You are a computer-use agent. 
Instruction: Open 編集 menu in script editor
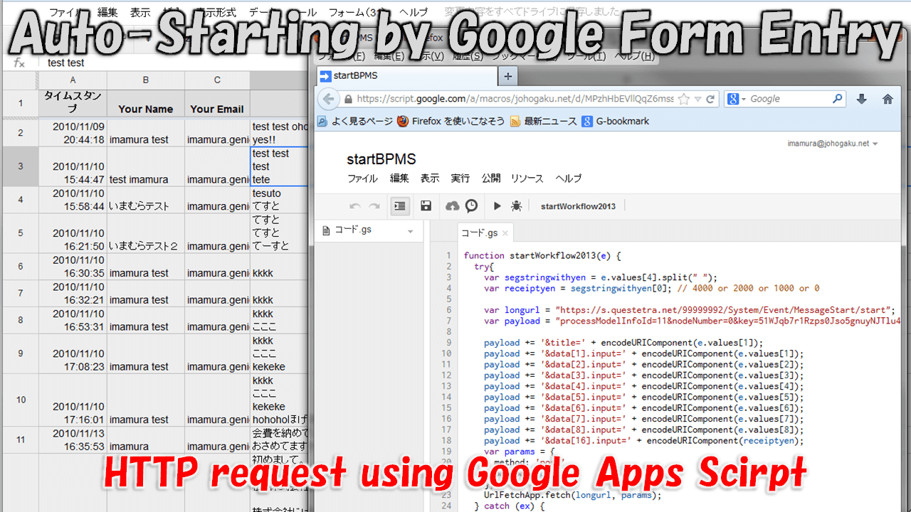tap(400, 178)
